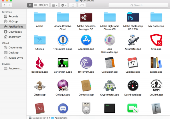The image size is (170, 119).
Task: Select the Dictionary Aa book icon
Action: (x=40, y=108)
